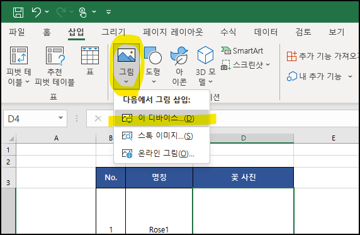Expand the 내 추가 기능 dropdown arrow

[x=350, y=76]
